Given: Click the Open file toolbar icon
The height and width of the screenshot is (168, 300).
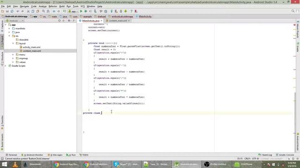Looking at the screenshot, I should (3, 11).
